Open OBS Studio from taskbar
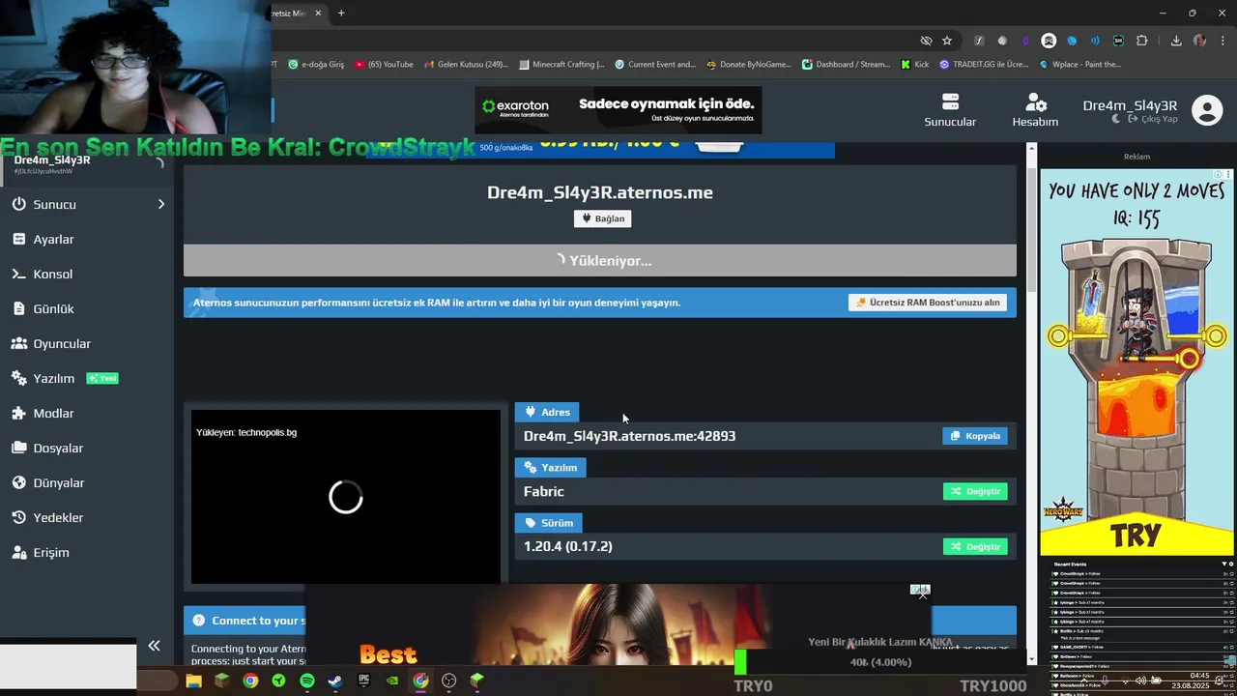The image size is (1237, 696). 449,681
